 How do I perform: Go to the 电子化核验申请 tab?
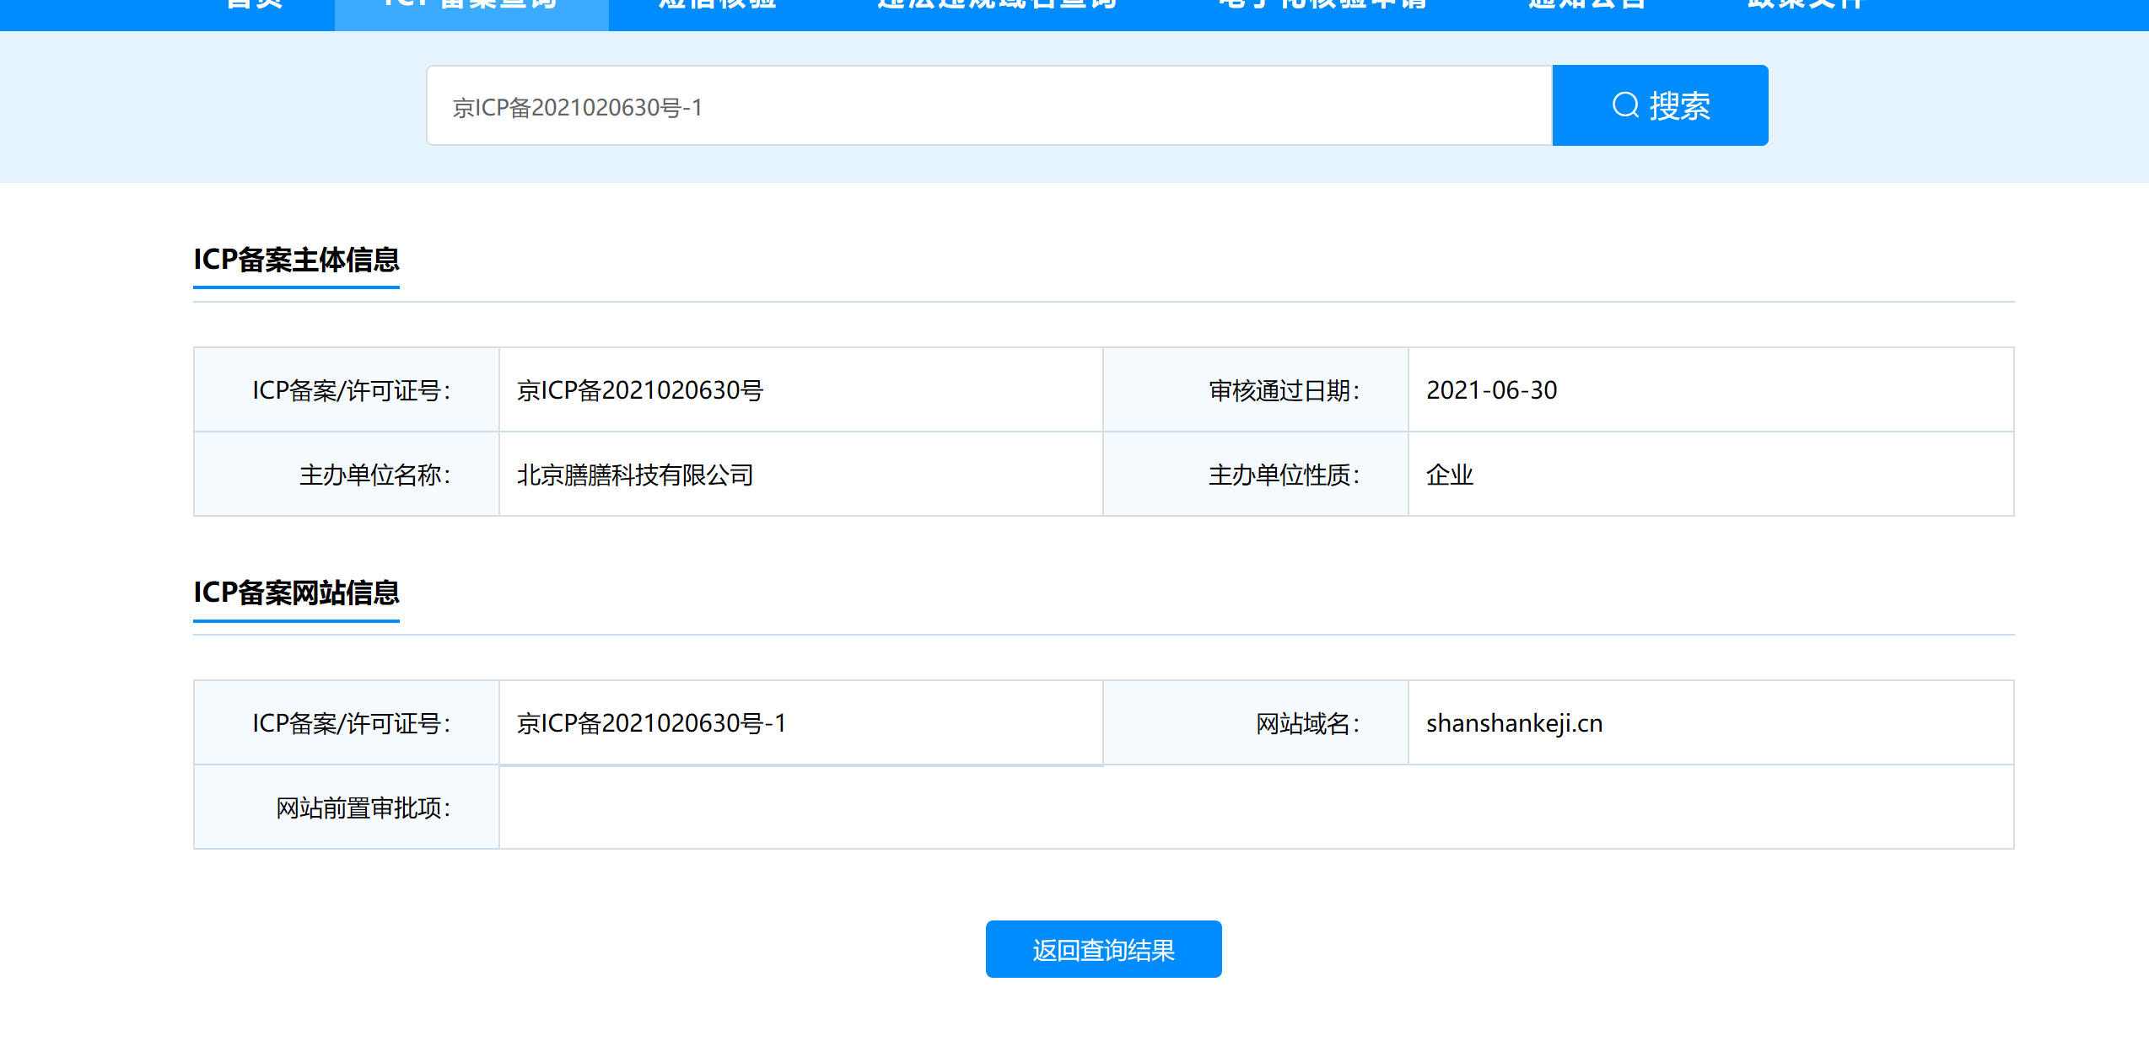1322,7
